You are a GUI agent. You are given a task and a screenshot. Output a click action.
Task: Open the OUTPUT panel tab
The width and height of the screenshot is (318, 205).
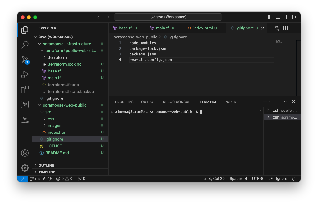(x=148, y=102)
